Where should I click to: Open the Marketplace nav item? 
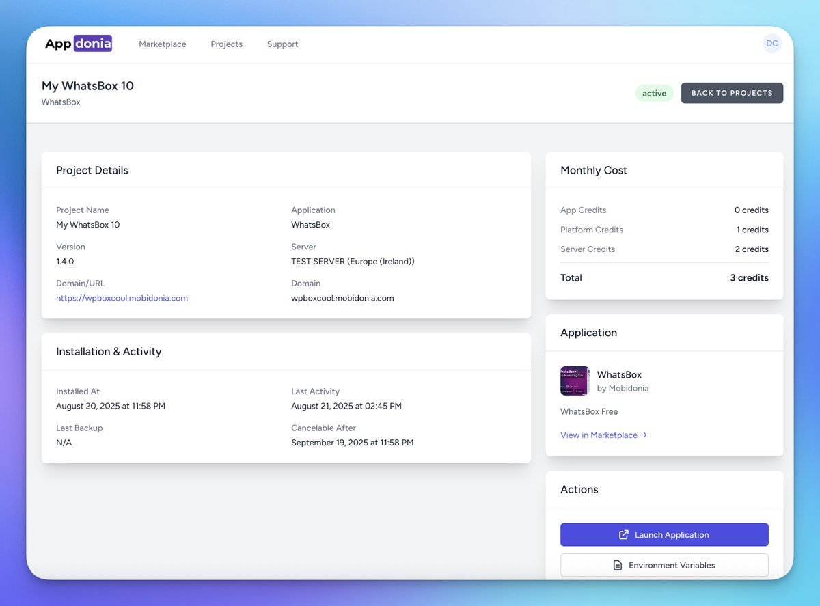pyautogui.click(x=163, y=44)
